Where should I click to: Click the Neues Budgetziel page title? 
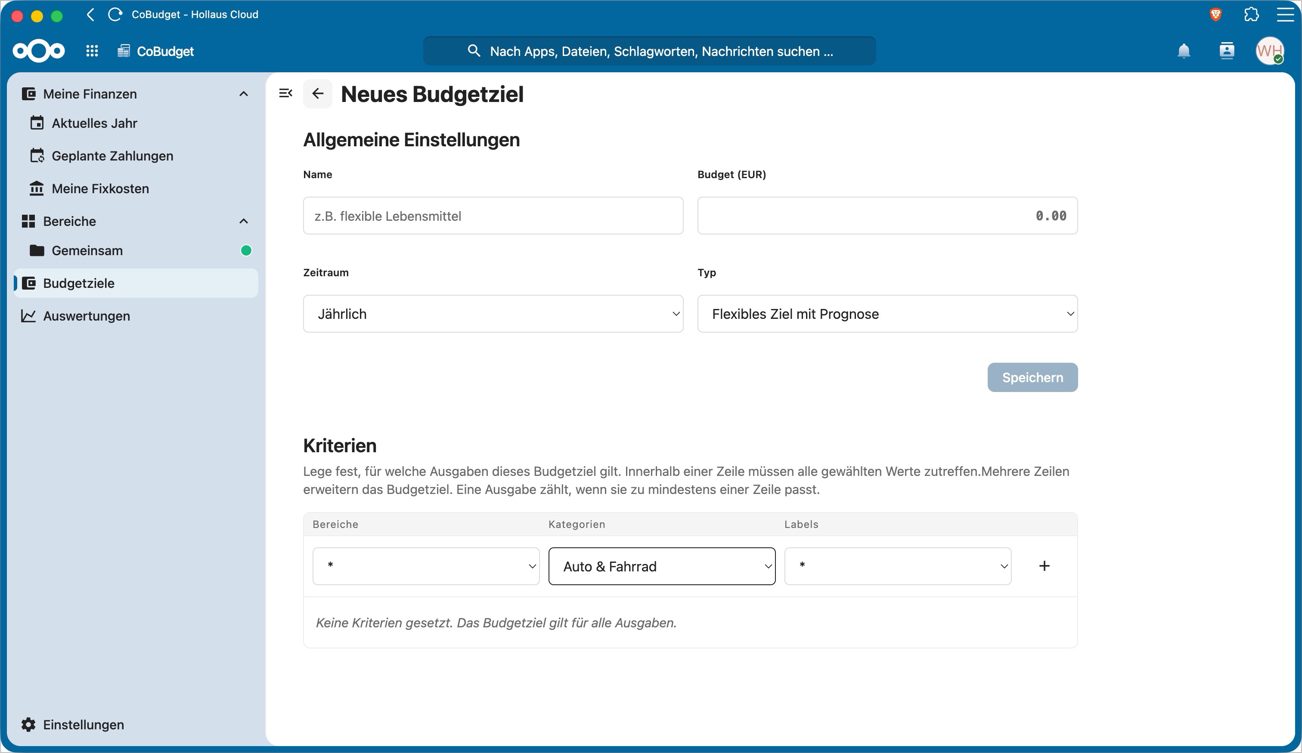click(x=432, y=94)
